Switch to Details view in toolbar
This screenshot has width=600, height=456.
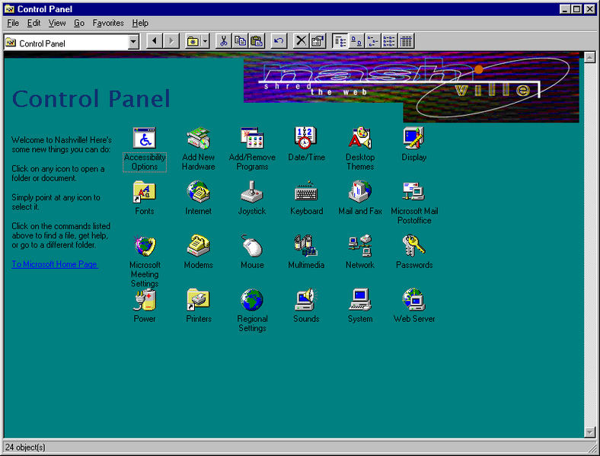[x=407, y=41]
